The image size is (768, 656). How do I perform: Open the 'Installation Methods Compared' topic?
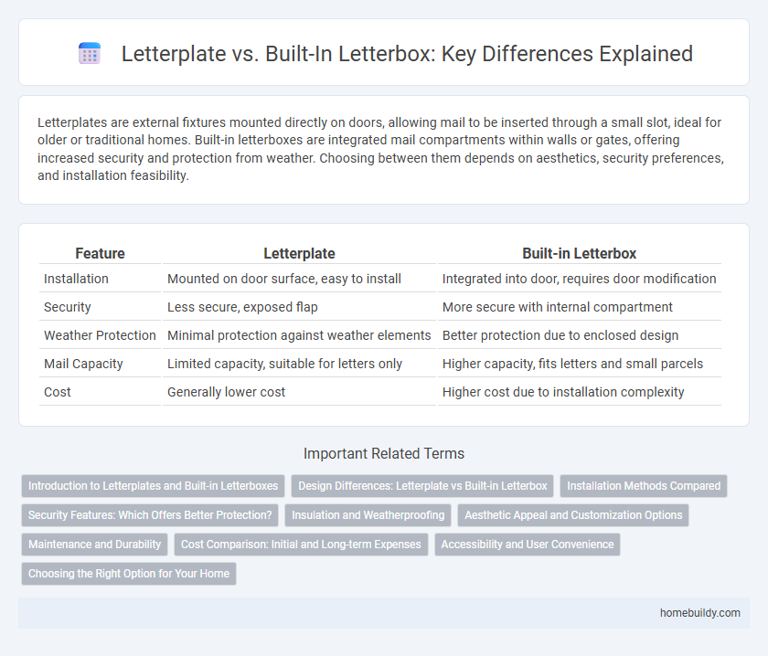click(x=644, y=486)
